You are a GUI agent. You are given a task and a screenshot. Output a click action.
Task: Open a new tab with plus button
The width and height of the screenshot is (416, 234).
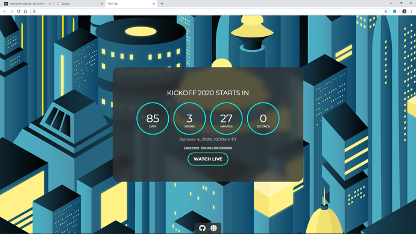click(162, 4)
